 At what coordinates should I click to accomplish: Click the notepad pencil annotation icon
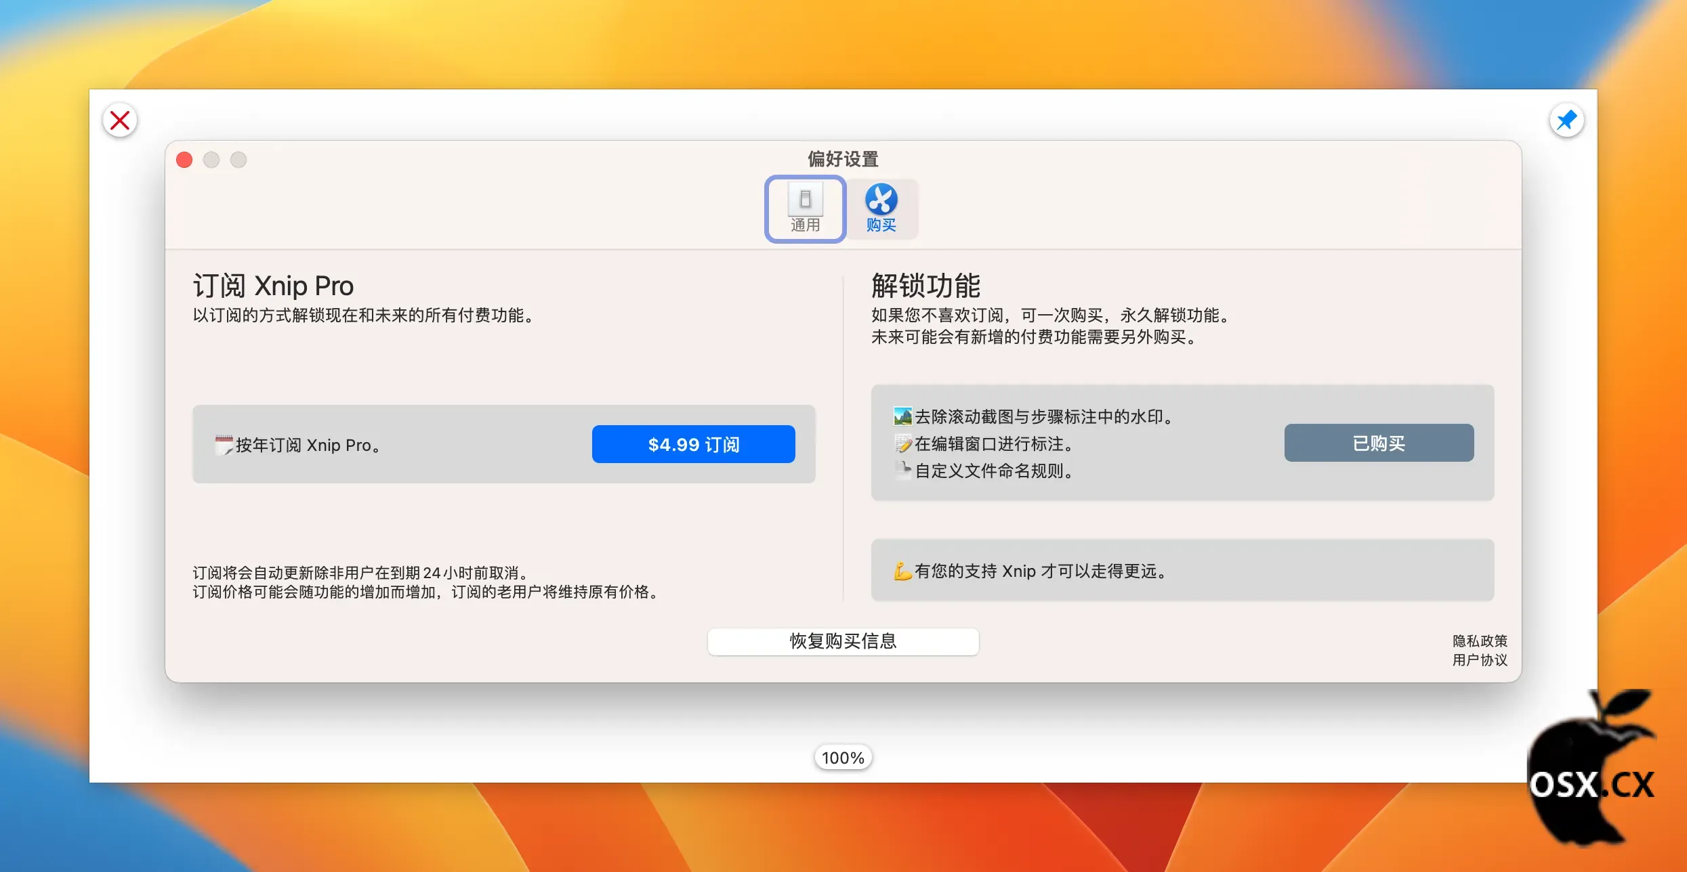[x=902, y=443]
